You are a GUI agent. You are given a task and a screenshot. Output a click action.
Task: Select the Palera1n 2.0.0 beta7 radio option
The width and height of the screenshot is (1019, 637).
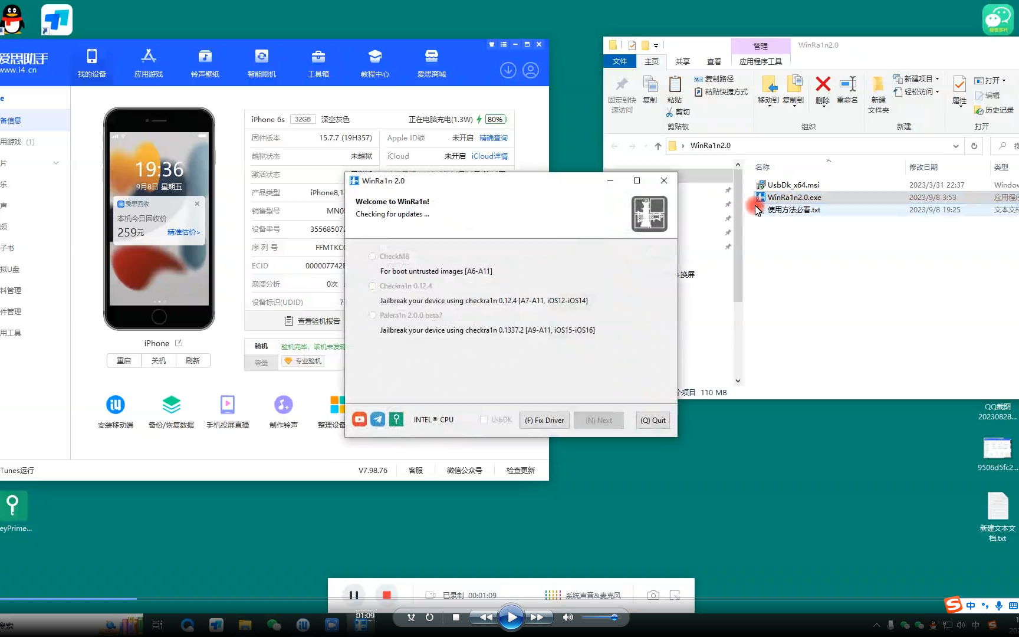(x=372, y=315)
